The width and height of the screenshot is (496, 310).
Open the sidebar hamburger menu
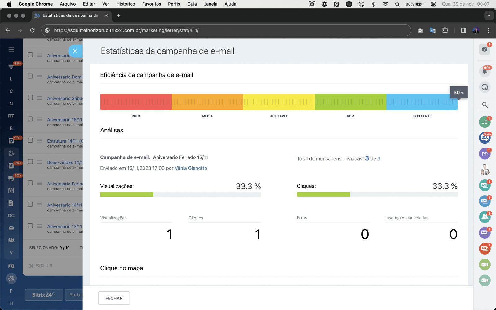(x=11, y=49)
